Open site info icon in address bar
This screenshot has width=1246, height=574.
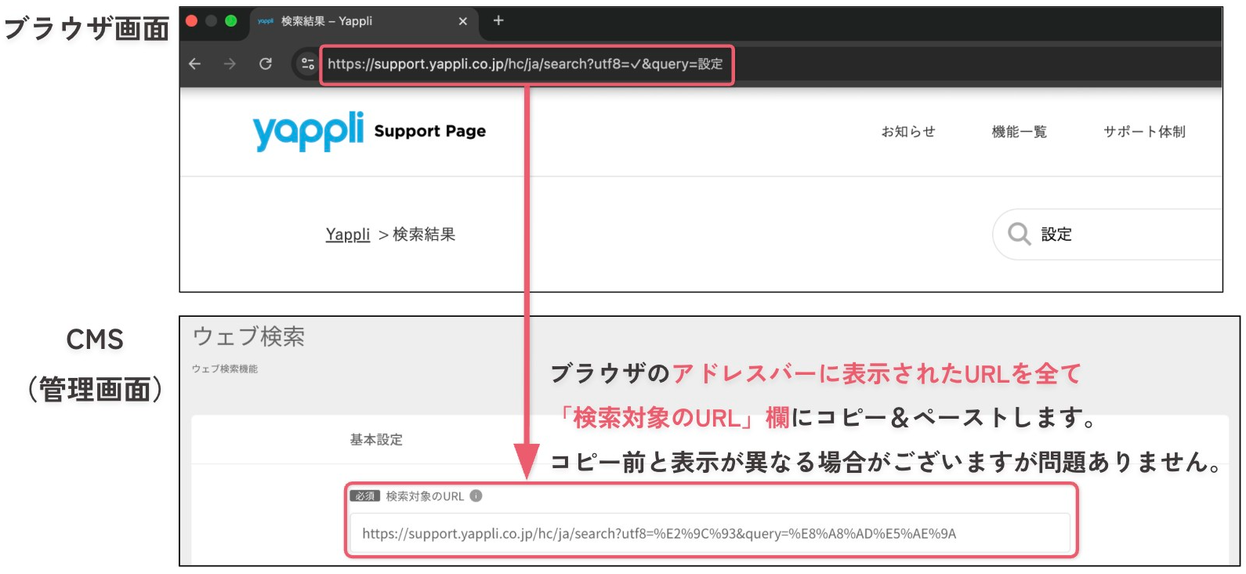point(308,64)
